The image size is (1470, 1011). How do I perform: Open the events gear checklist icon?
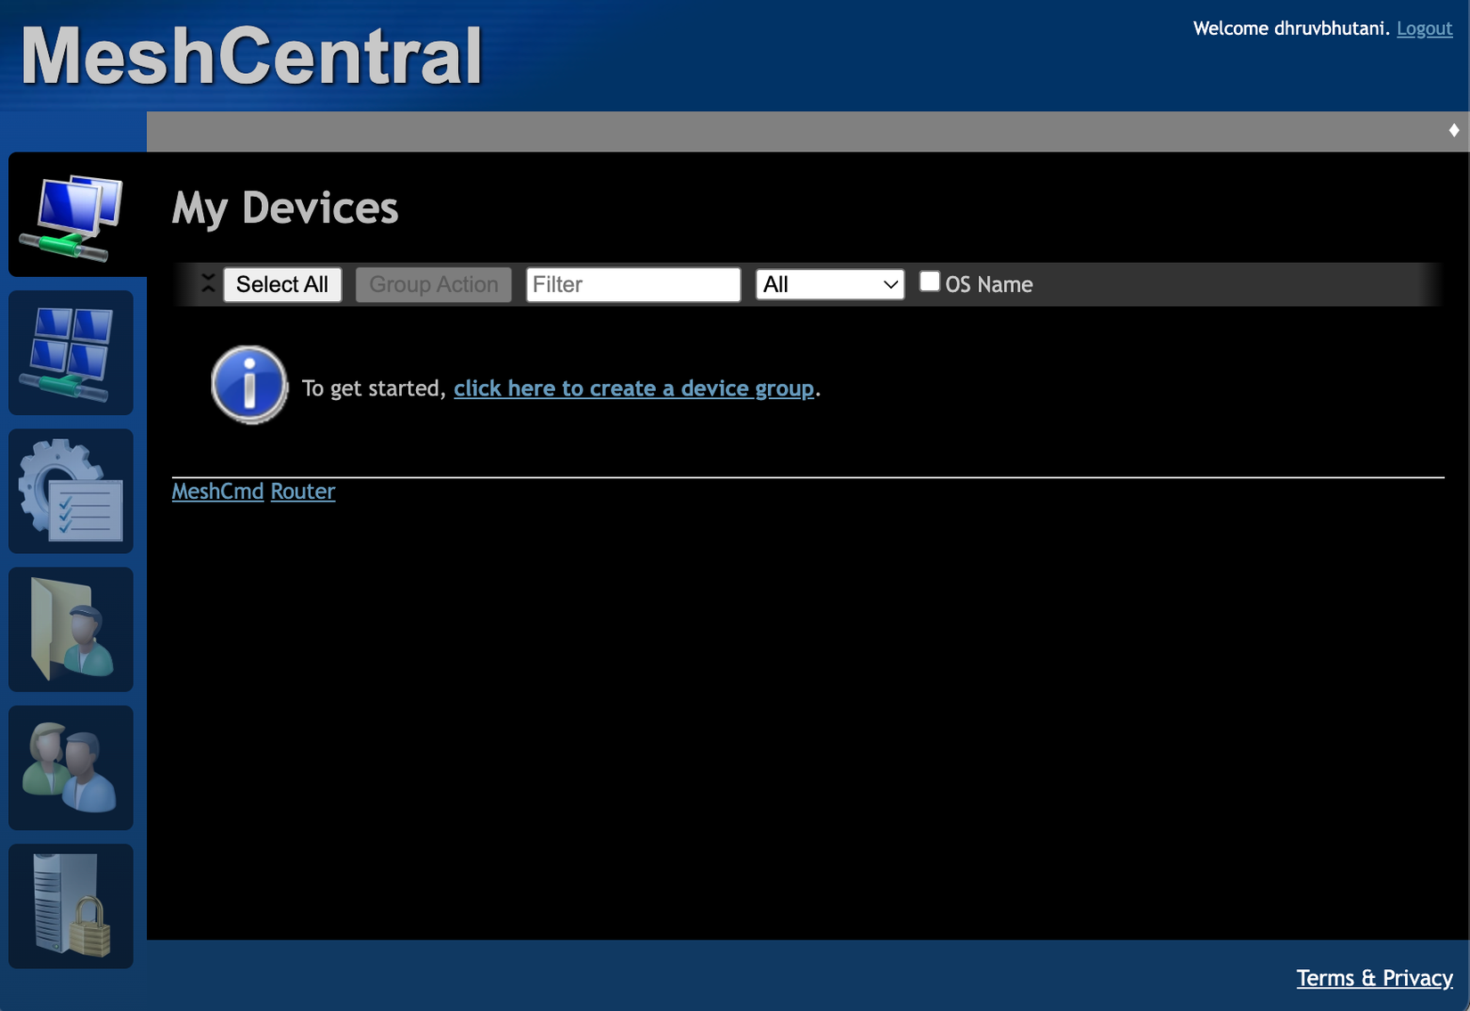coord(70,491)
